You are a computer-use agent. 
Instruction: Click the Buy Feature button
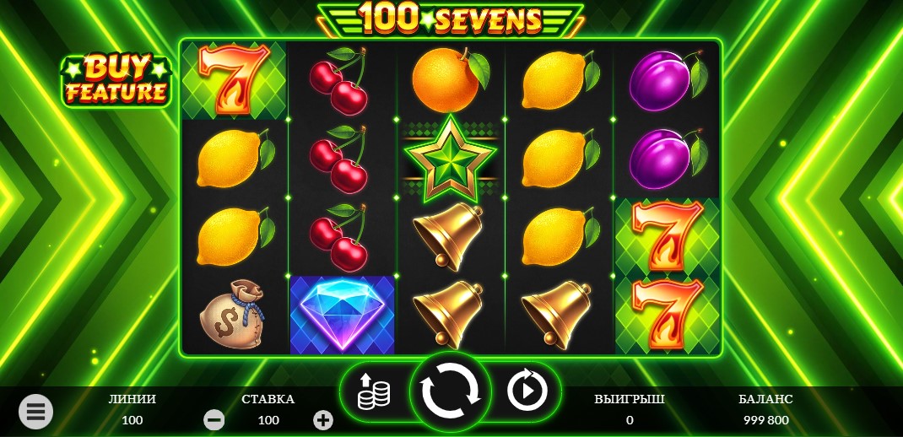coord(116,81)
